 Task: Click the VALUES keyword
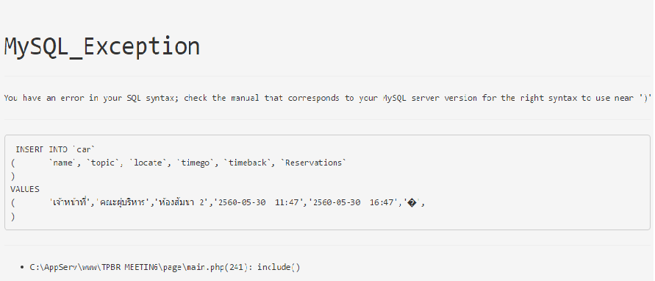point(25,190)
